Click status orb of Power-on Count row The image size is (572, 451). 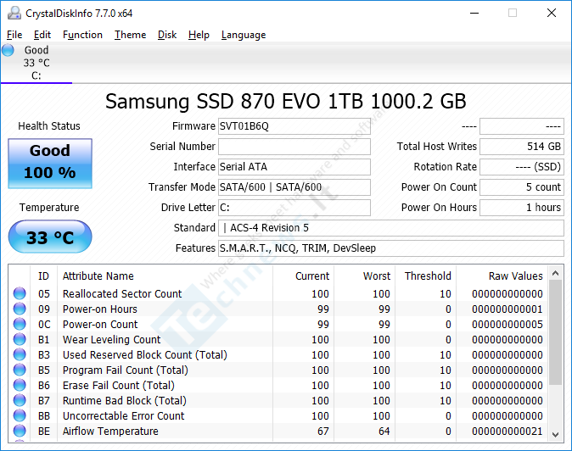pyautogui.click(x=20, y=324)
